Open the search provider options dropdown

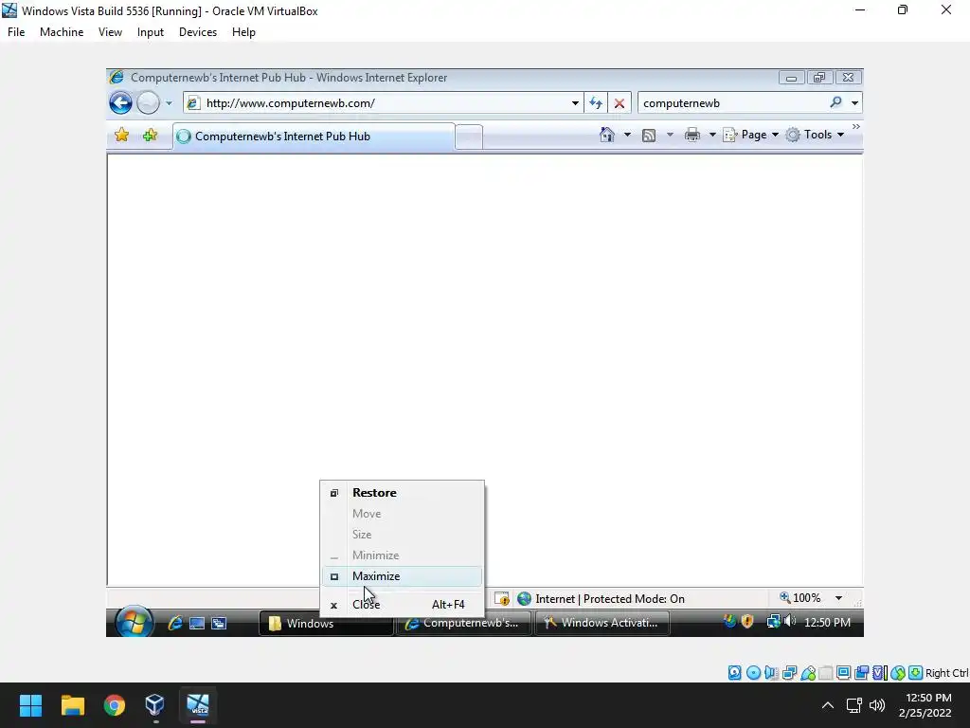[x=855, y=103]
